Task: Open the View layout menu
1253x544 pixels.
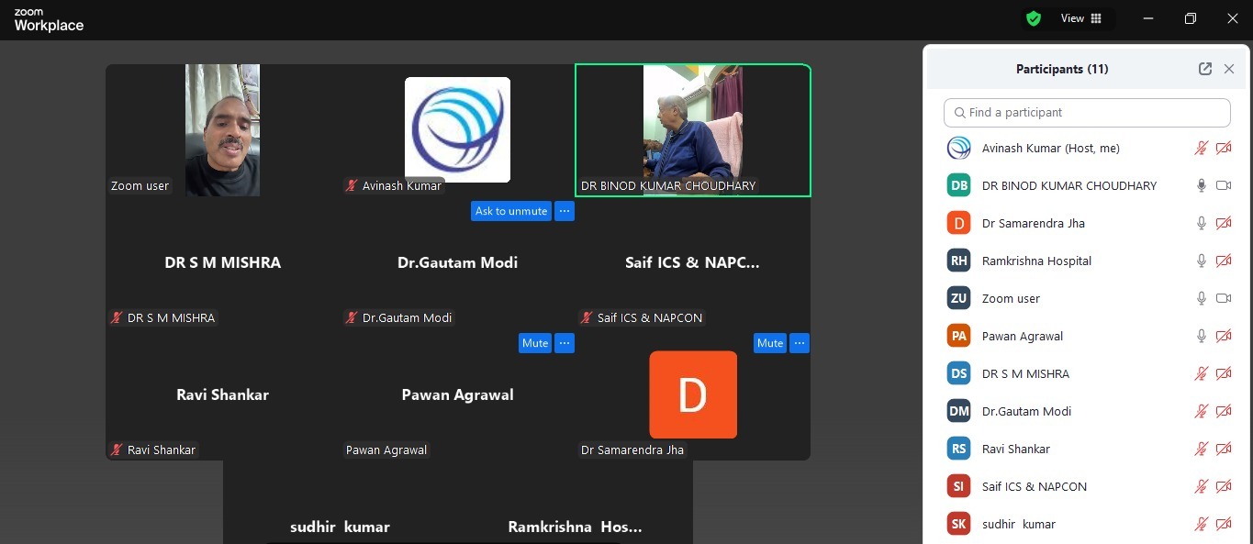Action: coord(1081,18)
